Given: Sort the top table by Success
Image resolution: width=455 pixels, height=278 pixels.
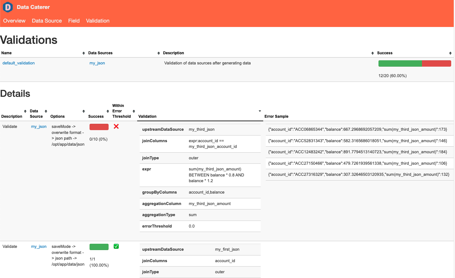Looking at the screenshot, I should coord(450,53).
